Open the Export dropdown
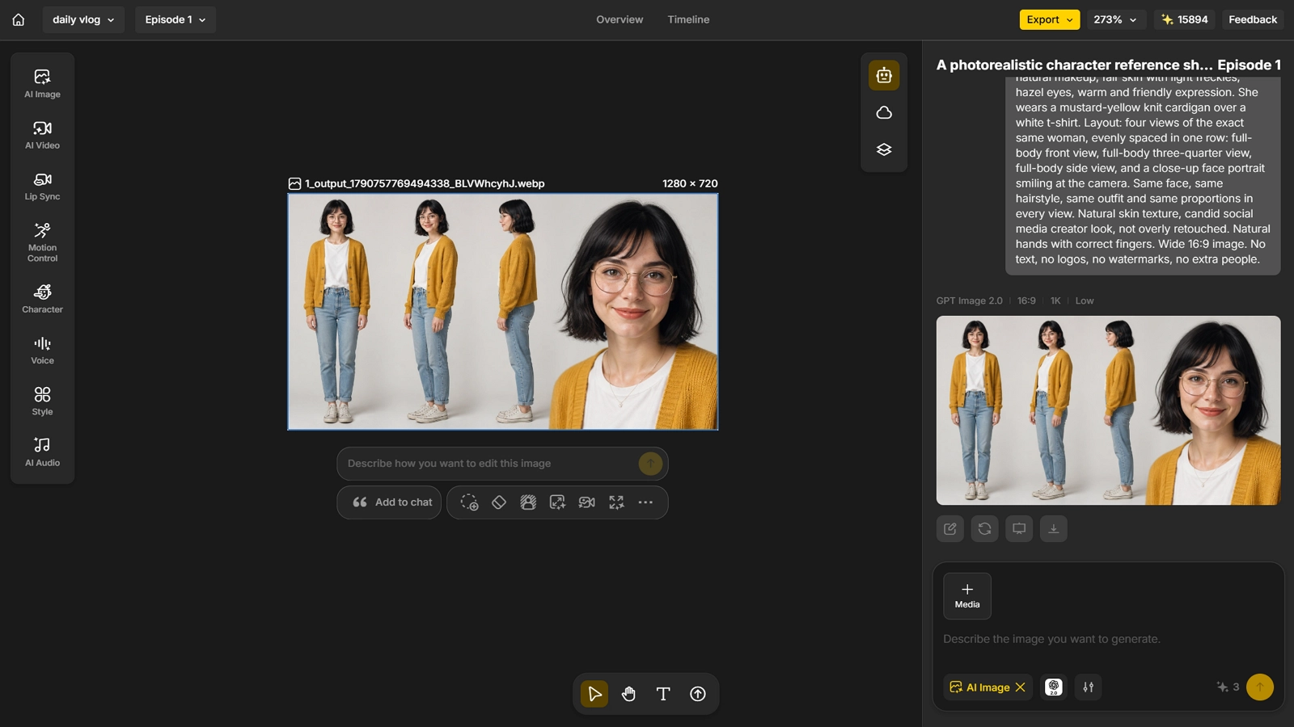This screenshot has width=1294, height=727. [1050, 19]
